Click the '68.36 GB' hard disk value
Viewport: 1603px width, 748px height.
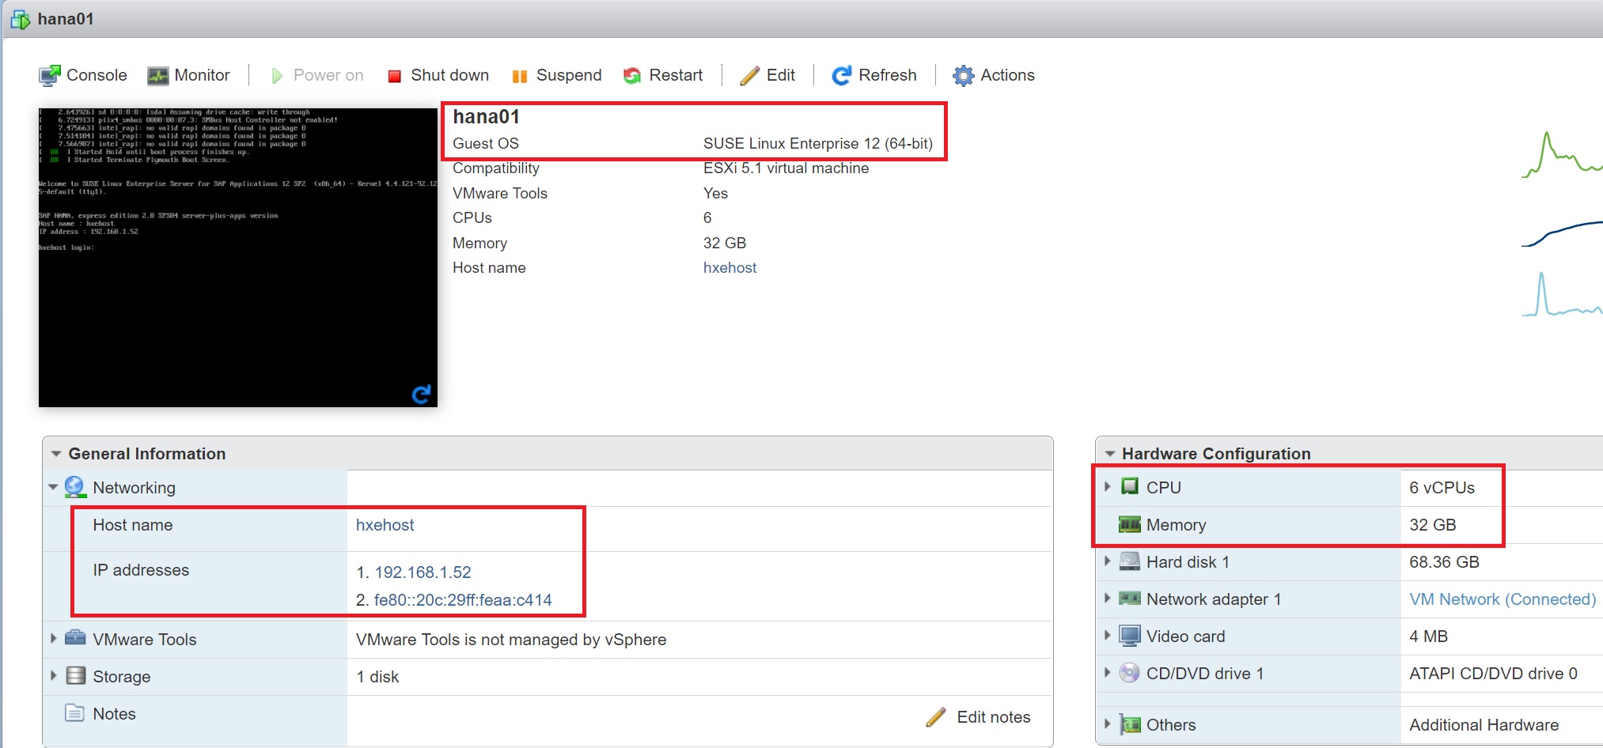1444,562
